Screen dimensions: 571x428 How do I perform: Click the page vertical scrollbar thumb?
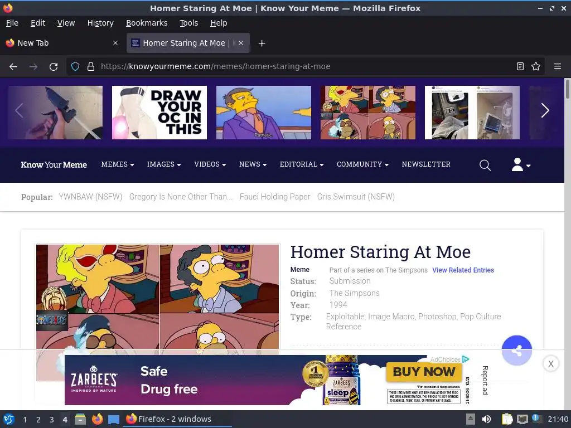click(x=567, y=89)
